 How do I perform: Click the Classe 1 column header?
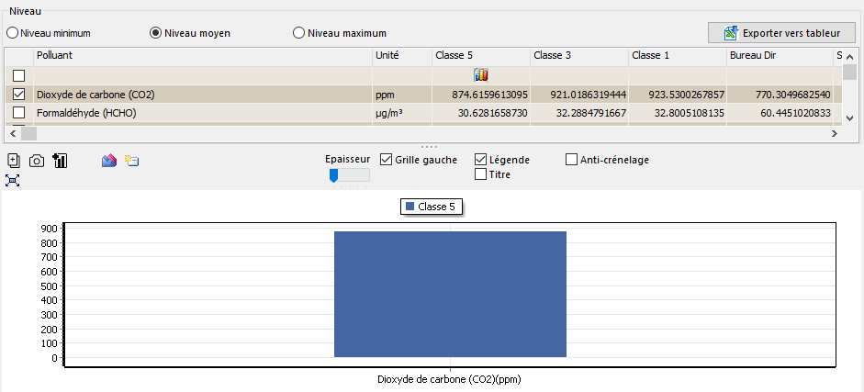coord(678,56)
